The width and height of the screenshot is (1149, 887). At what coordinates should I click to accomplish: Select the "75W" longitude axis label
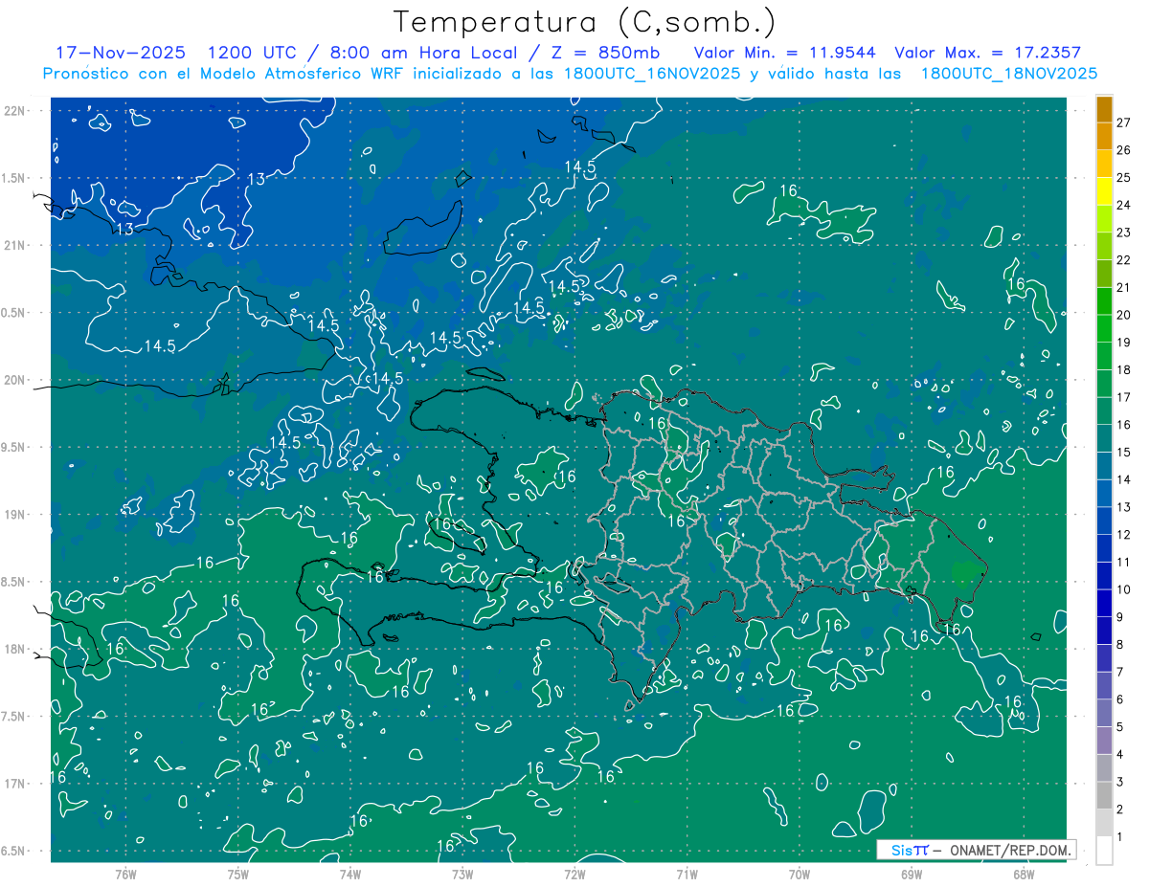[x=237, y=875]
